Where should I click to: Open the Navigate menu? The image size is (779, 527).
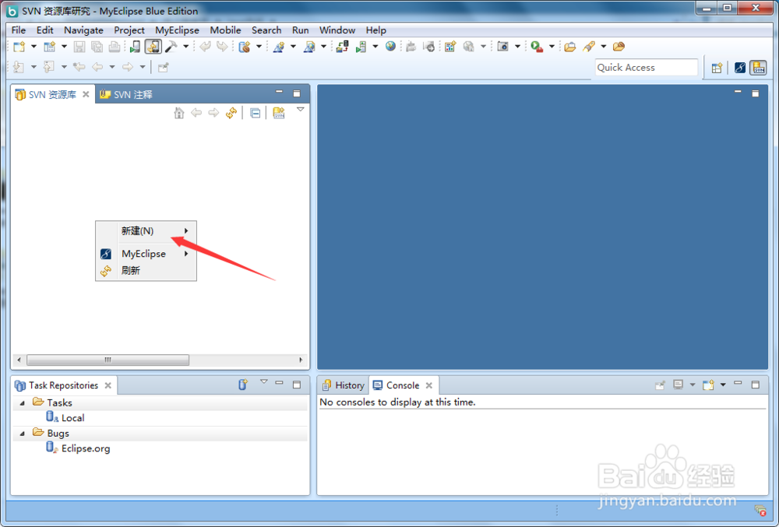(83, 30)
